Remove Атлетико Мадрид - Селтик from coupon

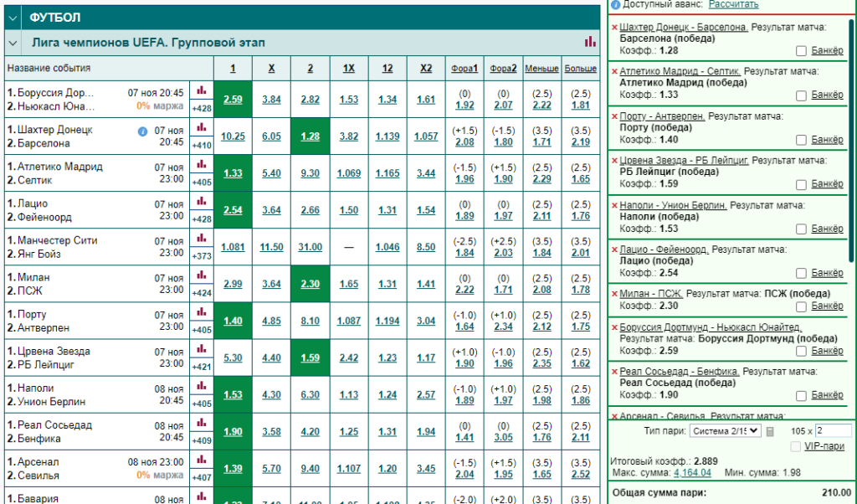614,72
